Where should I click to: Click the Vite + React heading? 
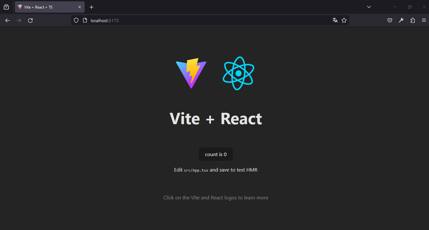pyautogui.click(x=216, y=118)
